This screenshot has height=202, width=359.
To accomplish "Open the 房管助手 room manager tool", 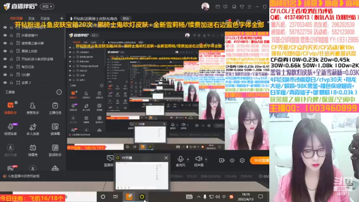I will 33,108.
